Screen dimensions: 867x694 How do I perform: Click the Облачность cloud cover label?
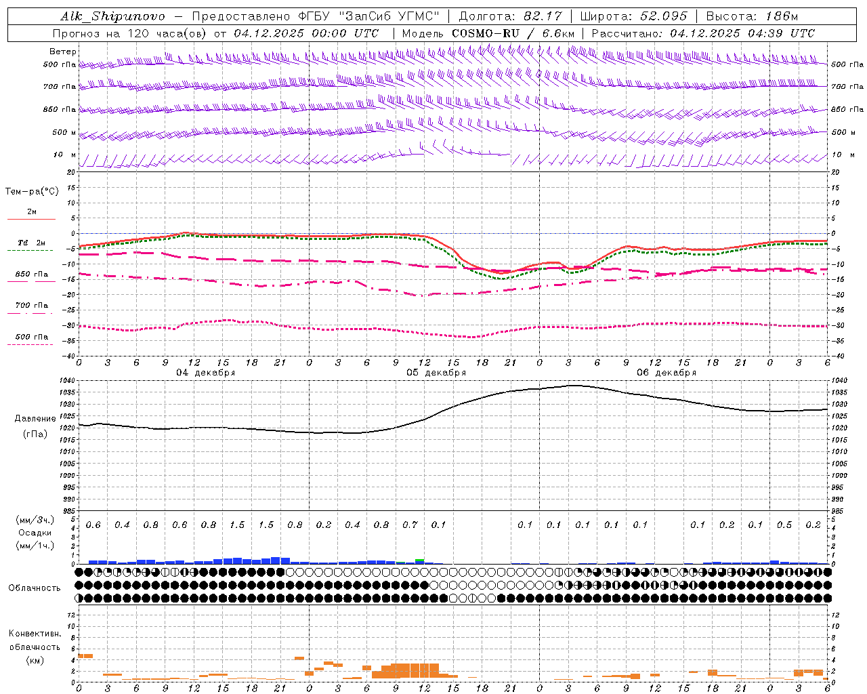[35, 588]
